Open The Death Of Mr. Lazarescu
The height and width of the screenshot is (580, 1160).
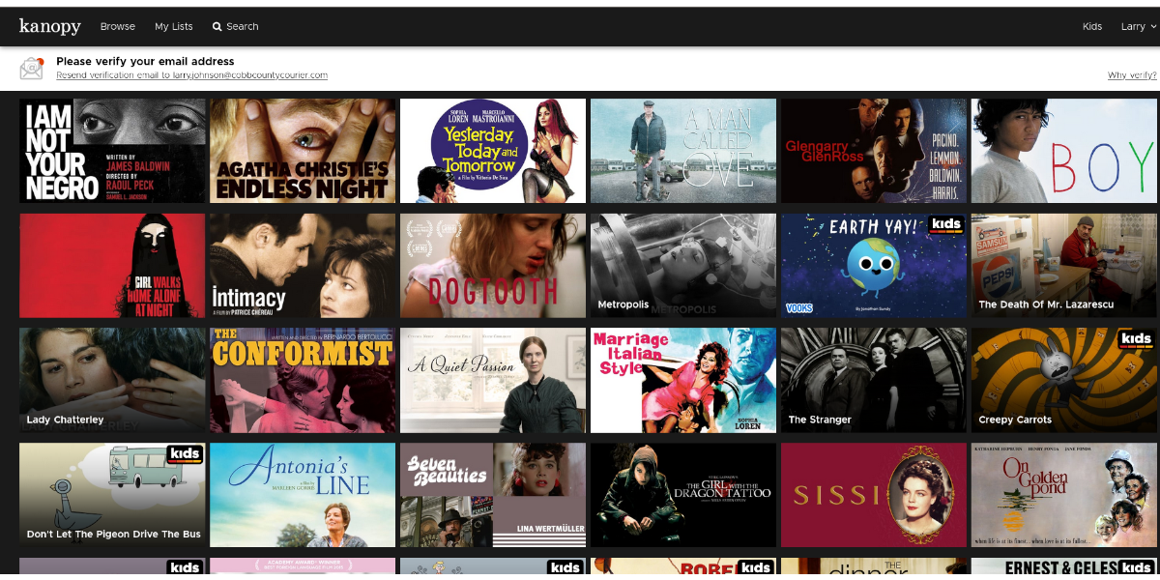(1064, 265)
